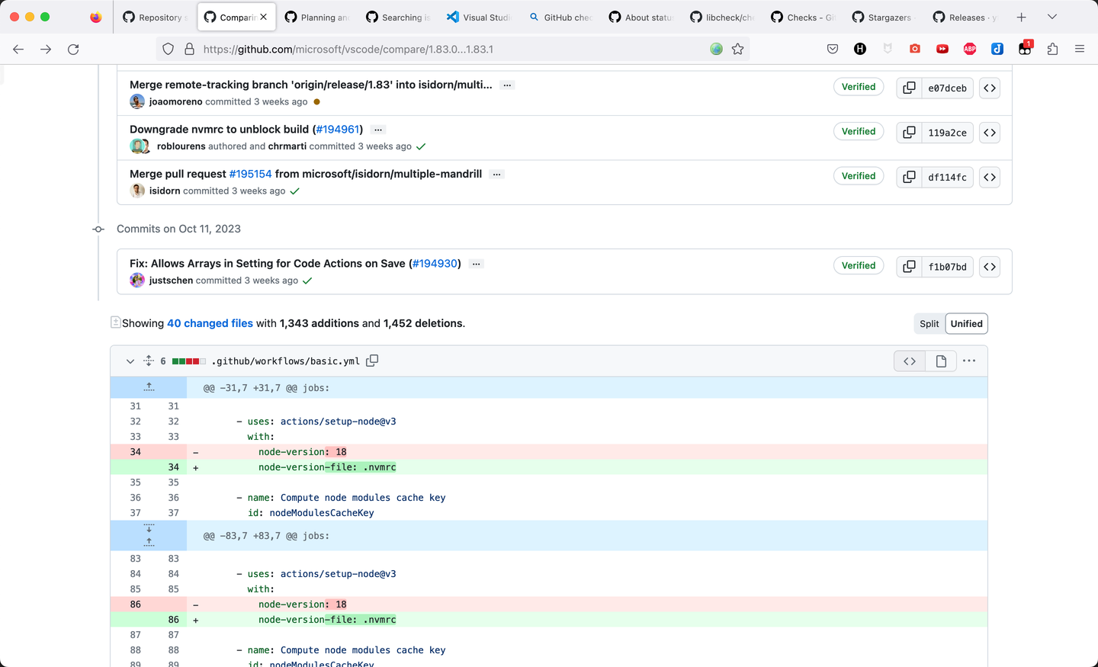
Task: Open Adblock Plus extension icon
Action: point(970,49)
